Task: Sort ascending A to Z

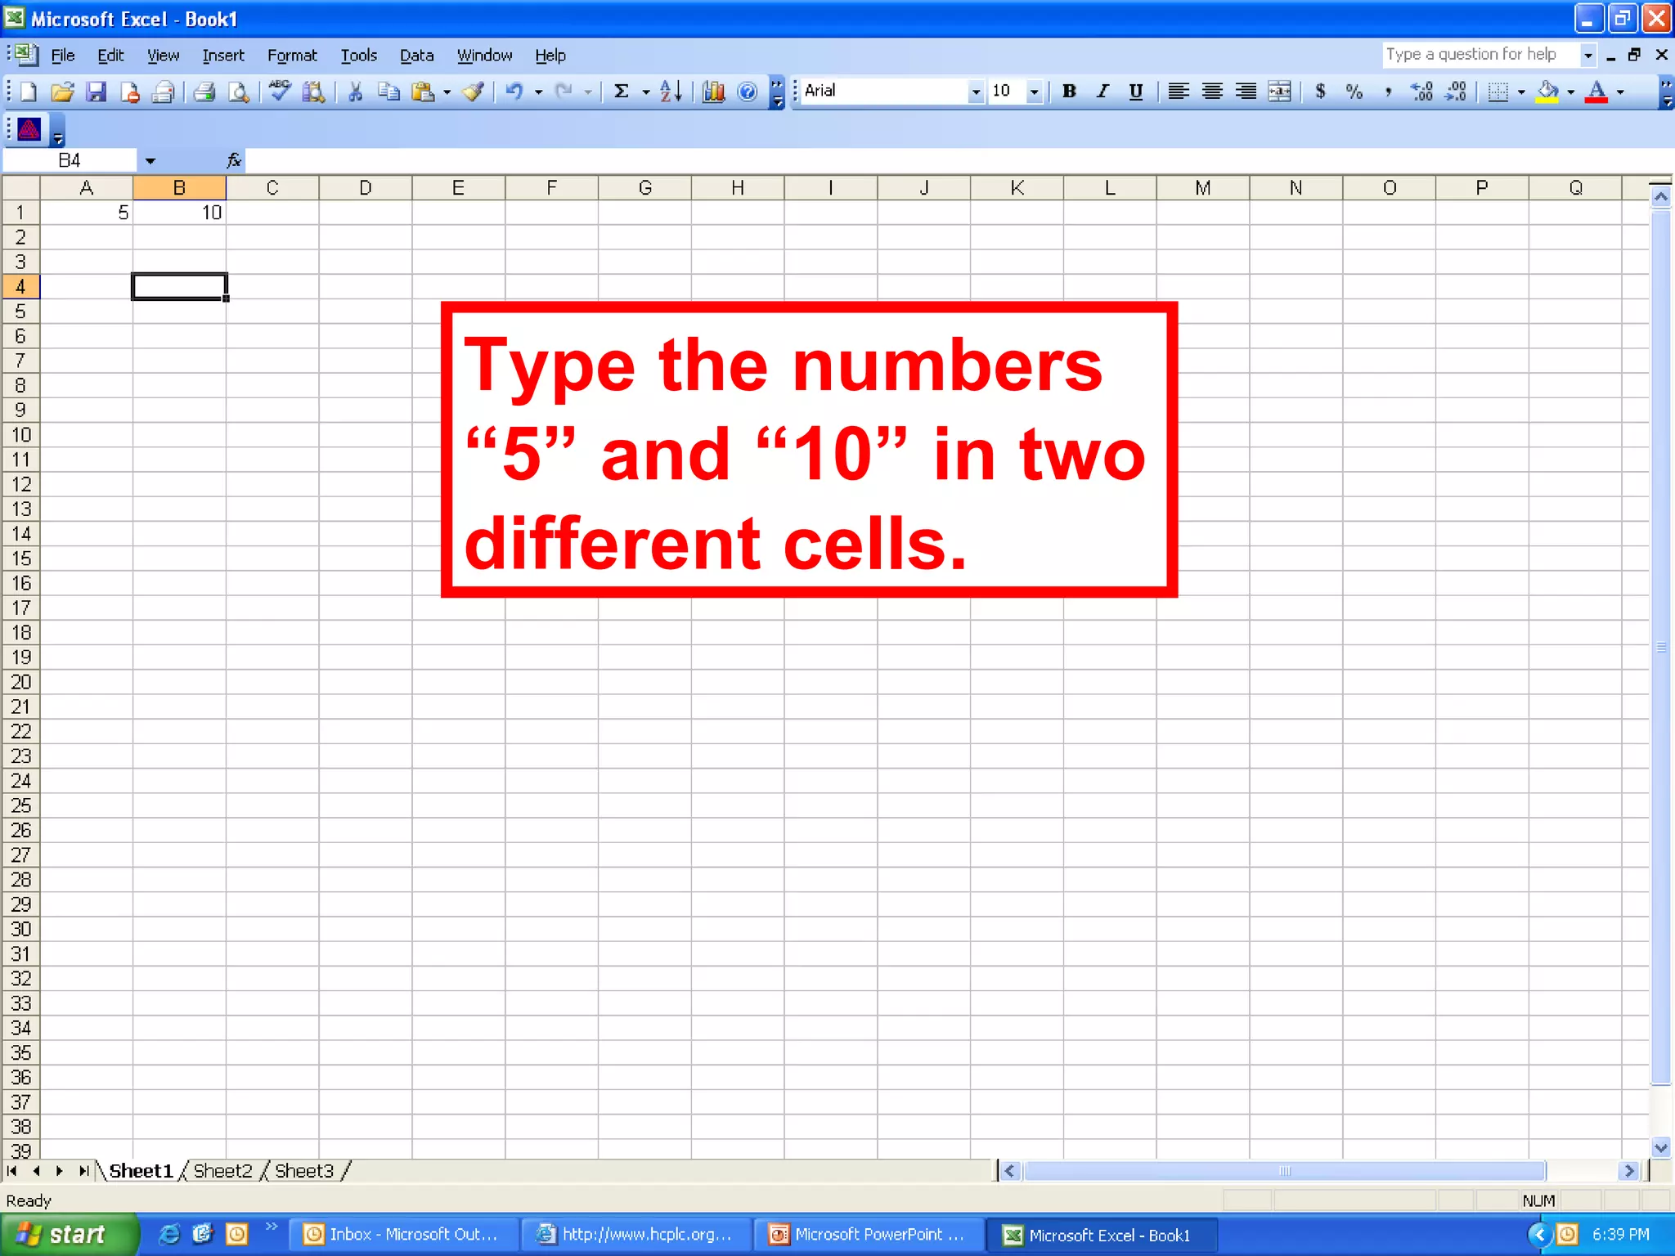Action: point(671,92)
